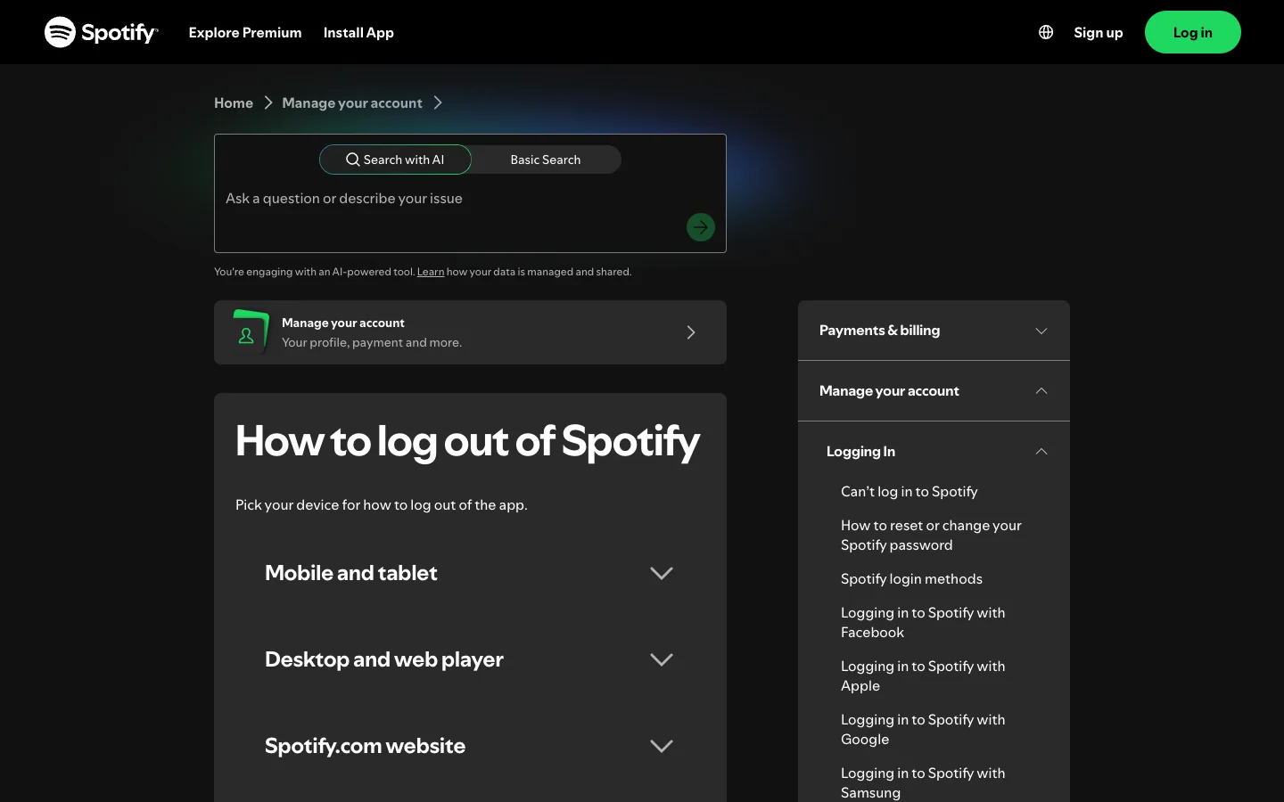Click the Spotify logo in header

(101, 32)
